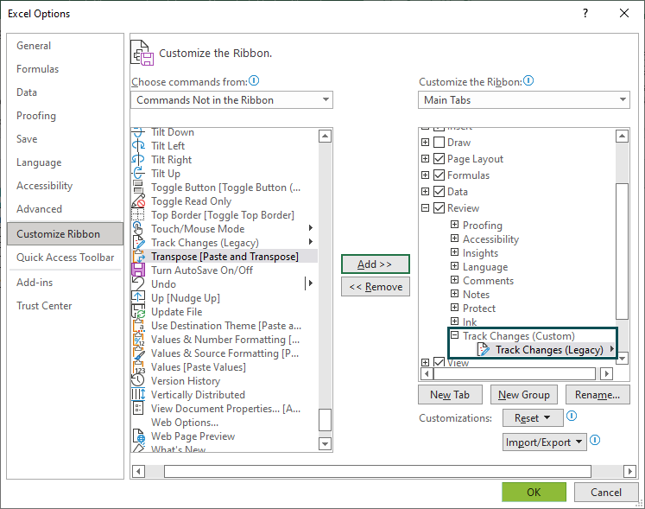Click the Undo command icon
The image size is (645, 509).
(x=138, y=284)
